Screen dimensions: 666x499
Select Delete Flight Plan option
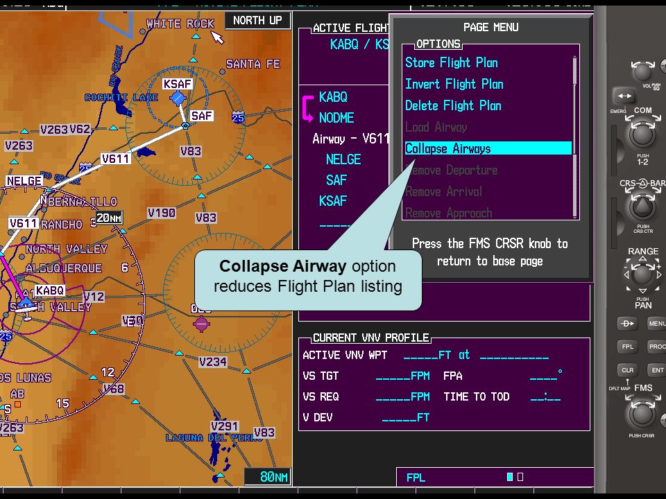(x=453, y=105)
